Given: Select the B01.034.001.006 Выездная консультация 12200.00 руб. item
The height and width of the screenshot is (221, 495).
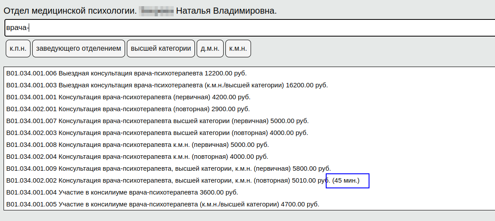Looking at the screenshot, I should [x=126, y=73].
